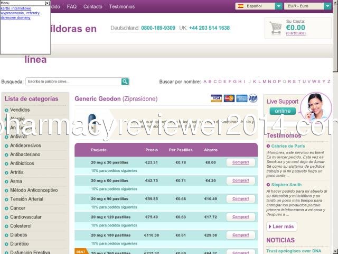Screen dimensions: 338x254
Task: Filter products by letter G
Action: pyautogui.click(x=234, y=81)
